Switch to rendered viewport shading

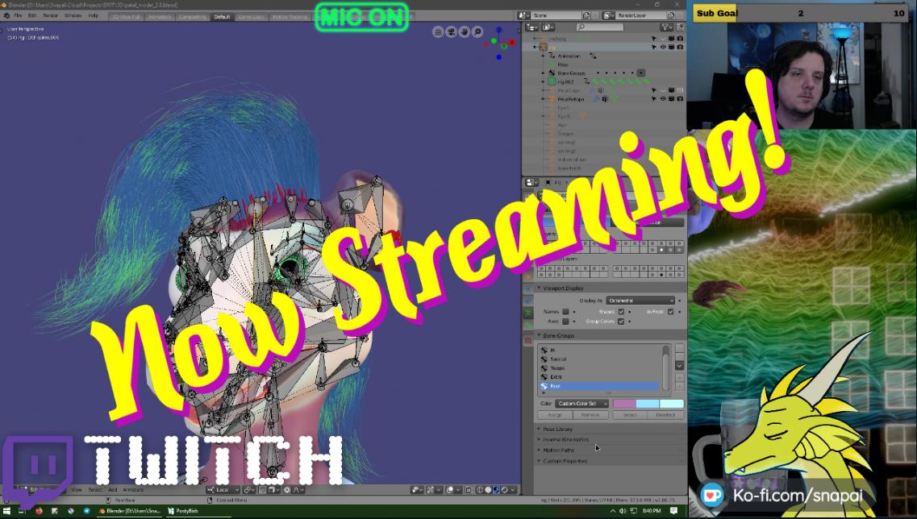pos(503,490)
